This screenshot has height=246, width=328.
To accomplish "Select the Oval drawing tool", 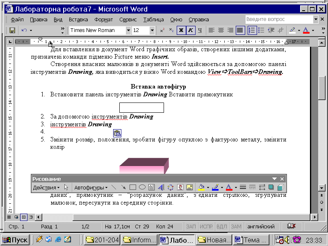I will 142,187.
